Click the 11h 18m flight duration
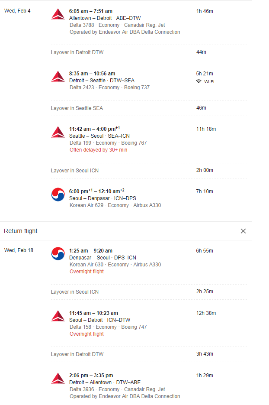The height and width of the screenshot is (405, 269). click(206, 129)
